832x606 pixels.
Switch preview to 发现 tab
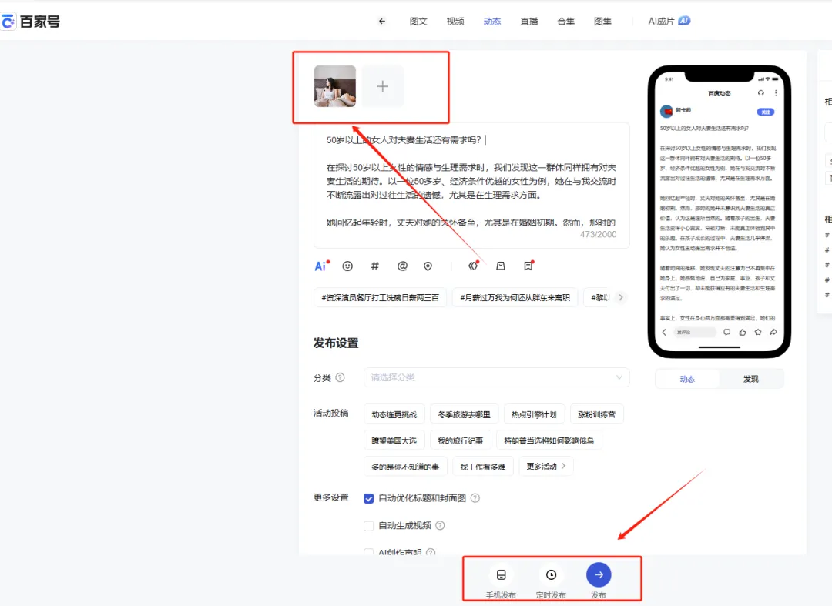[751, 379]
